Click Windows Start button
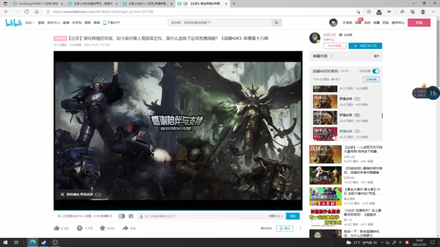440x247 pixels. point(5,242)
